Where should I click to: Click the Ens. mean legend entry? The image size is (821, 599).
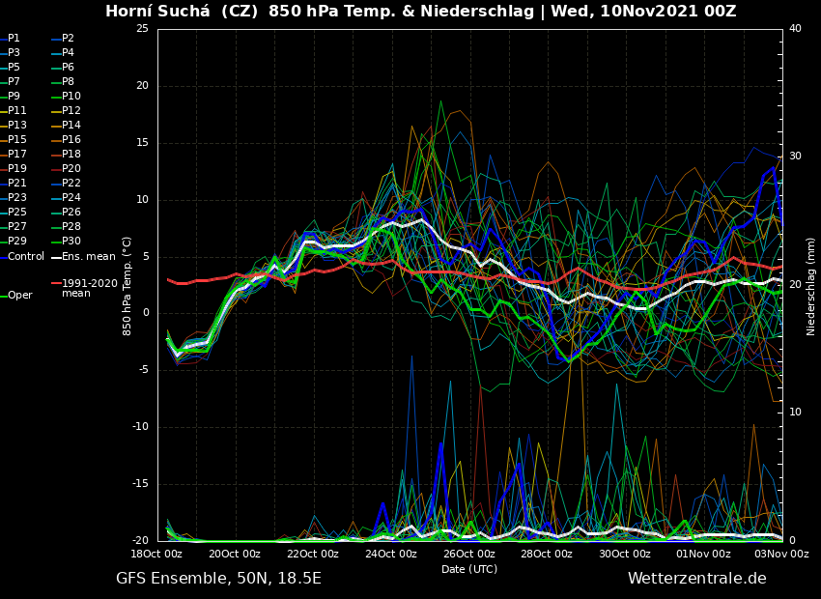click(88, 256)
